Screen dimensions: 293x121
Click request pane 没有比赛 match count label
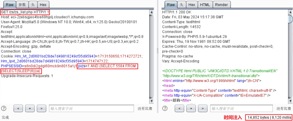[145, 108]
